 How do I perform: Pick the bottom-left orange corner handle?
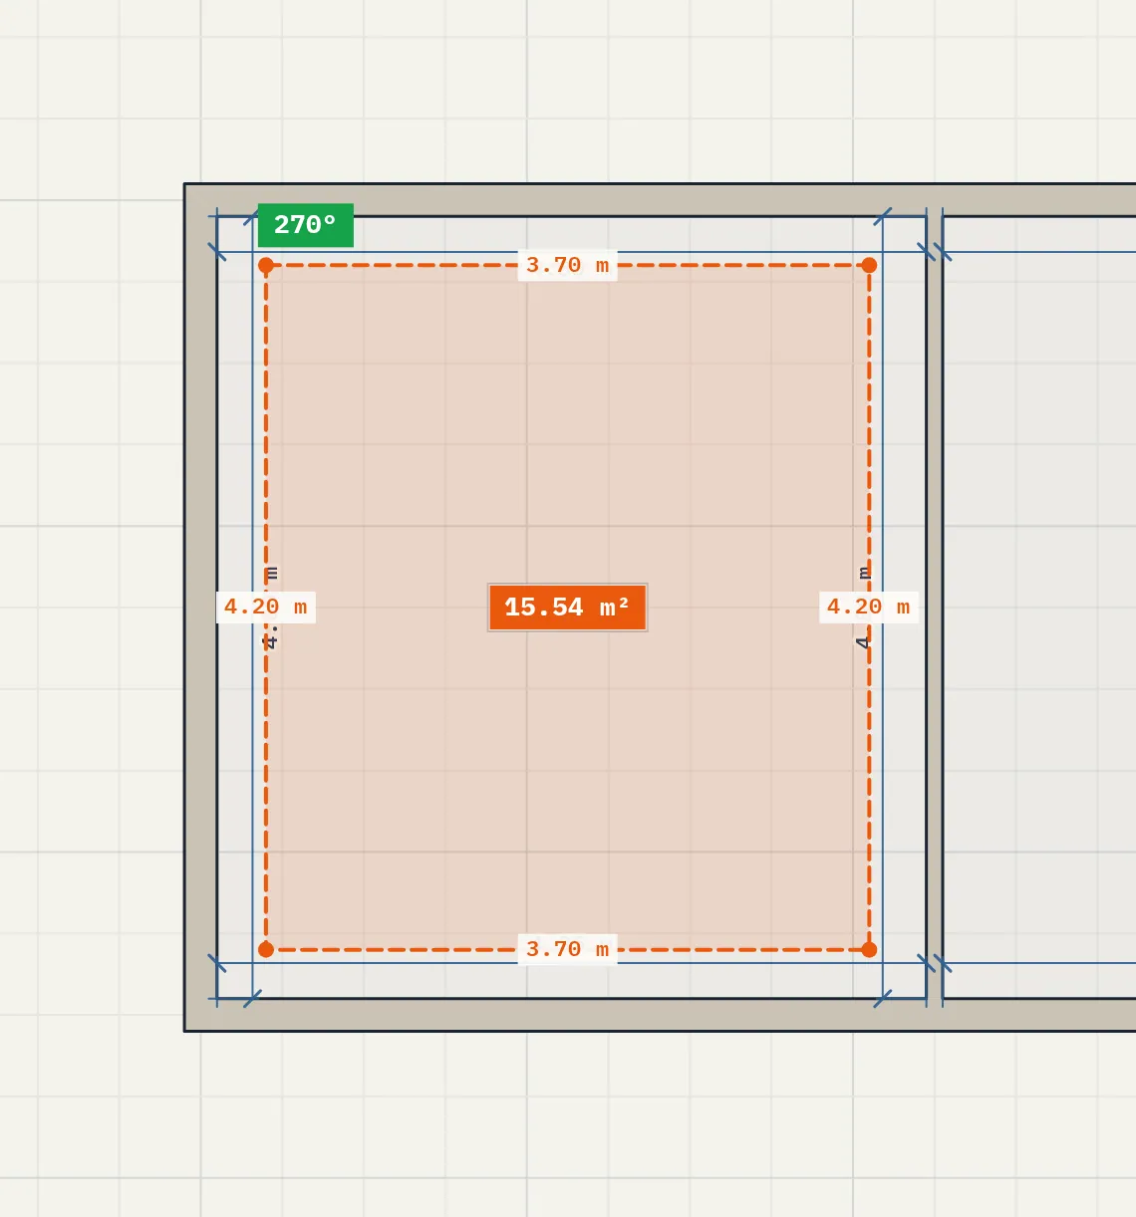266,950
